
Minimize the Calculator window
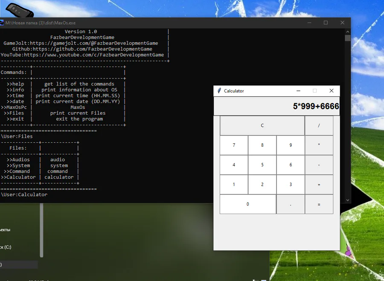pos(298,91)
